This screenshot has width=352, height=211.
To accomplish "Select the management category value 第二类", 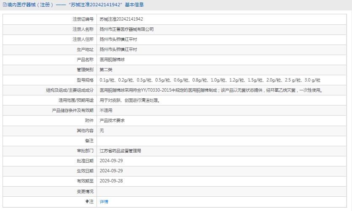I will 106,70.
